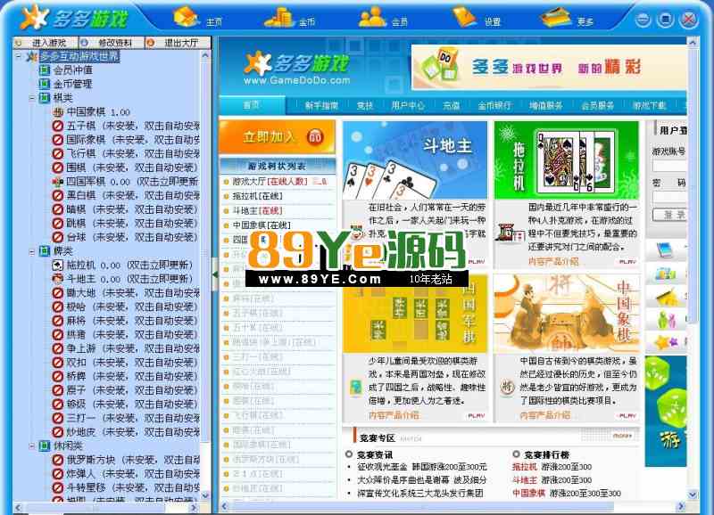Select 中国象棋 1.00 icon in tree
The height and width of the screenshot is (515, 714).
[58, 111]
